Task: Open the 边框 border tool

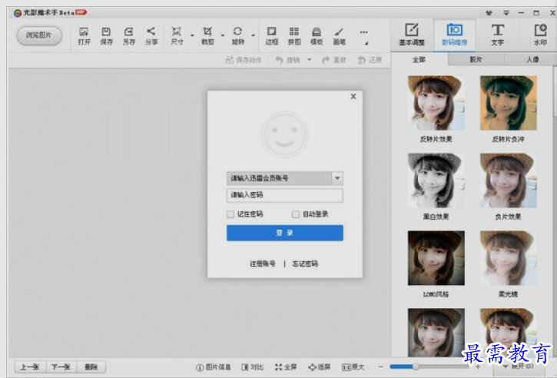Action: pyautogui.click(x=271, y=36)
